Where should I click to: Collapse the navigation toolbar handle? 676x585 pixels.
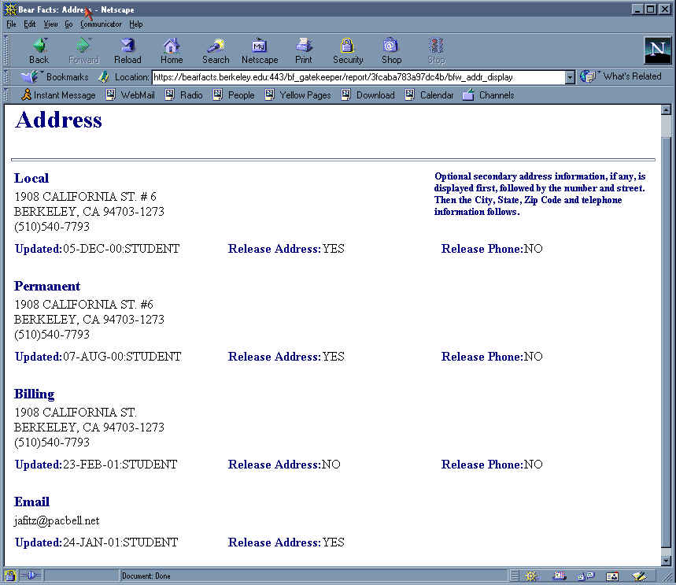tap(6, 50)
